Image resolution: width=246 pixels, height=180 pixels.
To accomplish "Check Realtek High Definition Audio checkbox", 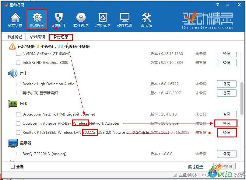I will pyautogui.click(x=18, y=84).
